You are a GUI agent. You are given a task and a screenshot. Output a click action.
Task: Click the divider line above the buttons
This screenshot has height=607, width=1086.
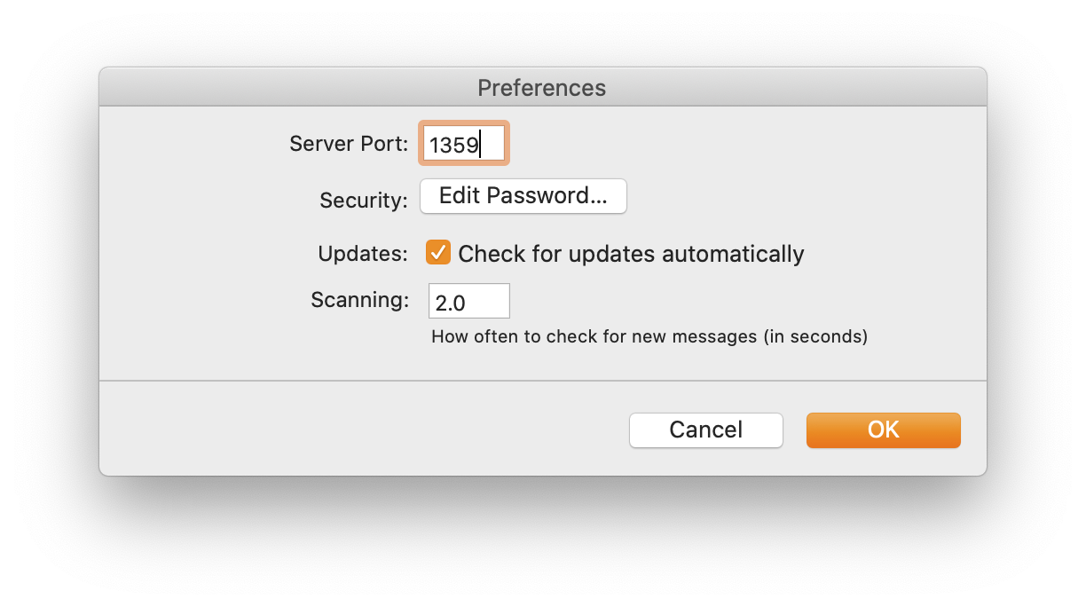pos(542,381)
